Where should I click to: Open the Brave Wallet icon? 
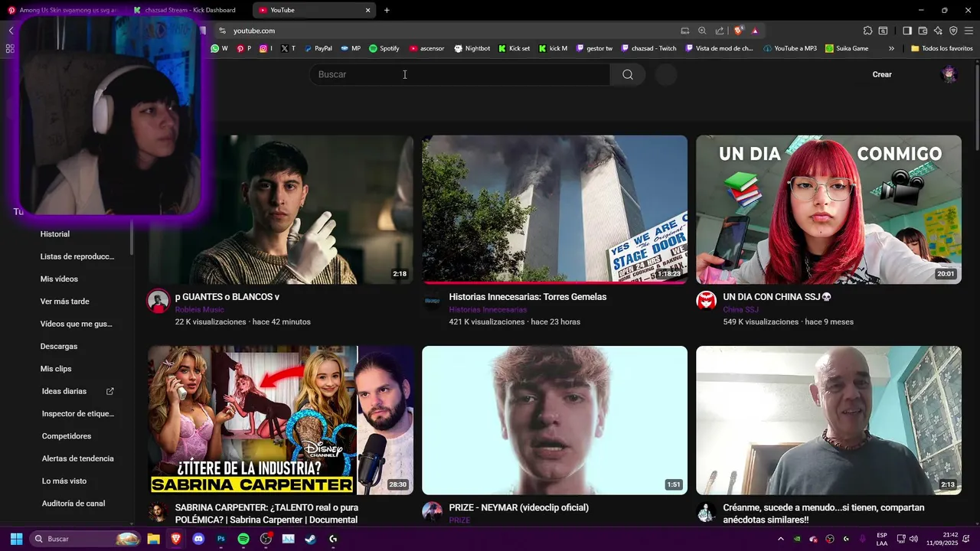point(923,31)
